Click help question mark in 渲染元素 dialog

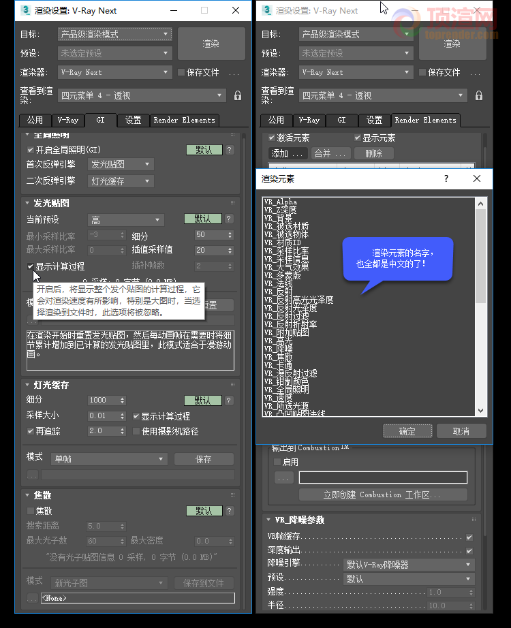click(446, 178)
